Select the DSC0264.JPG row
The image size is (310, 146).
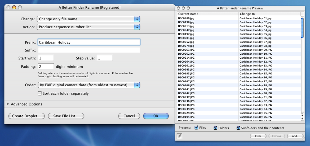(239, 62)
